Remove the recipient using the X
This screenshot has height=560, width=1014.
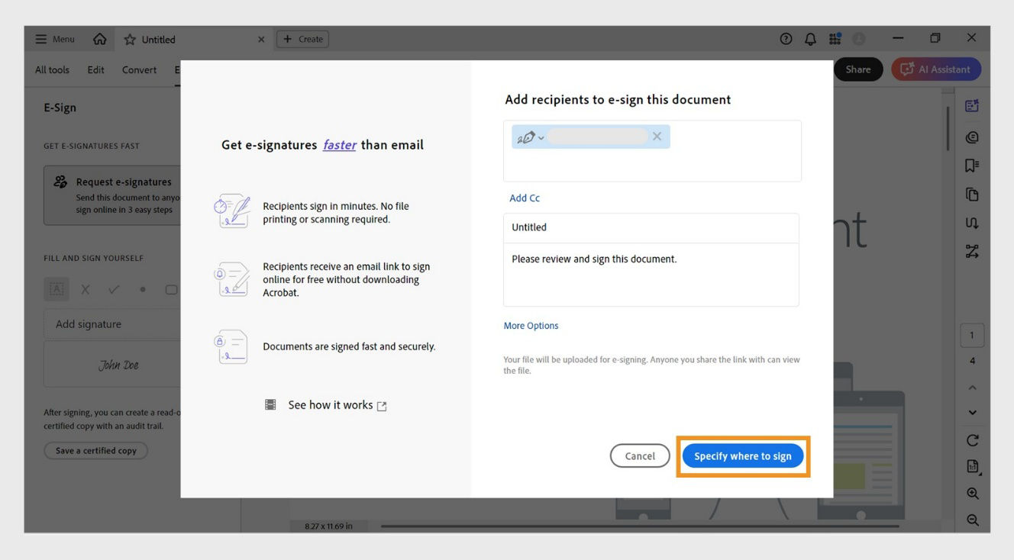[657, 136]
